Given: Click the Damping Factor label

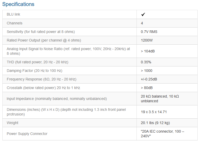Looking at the screenshot, I should tap(34, 71).
